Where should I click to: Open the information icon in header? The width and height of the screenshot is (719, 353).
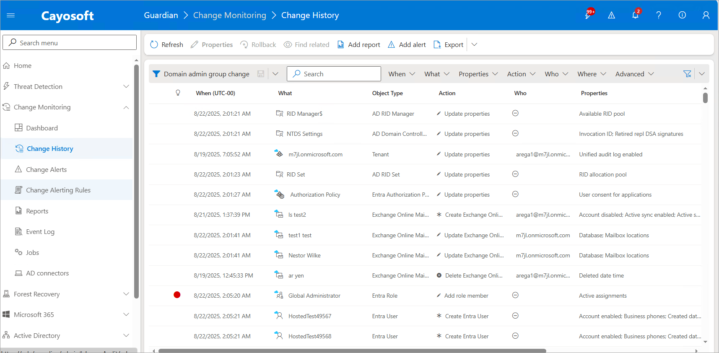pyautogui.click(x=682, y=15)
